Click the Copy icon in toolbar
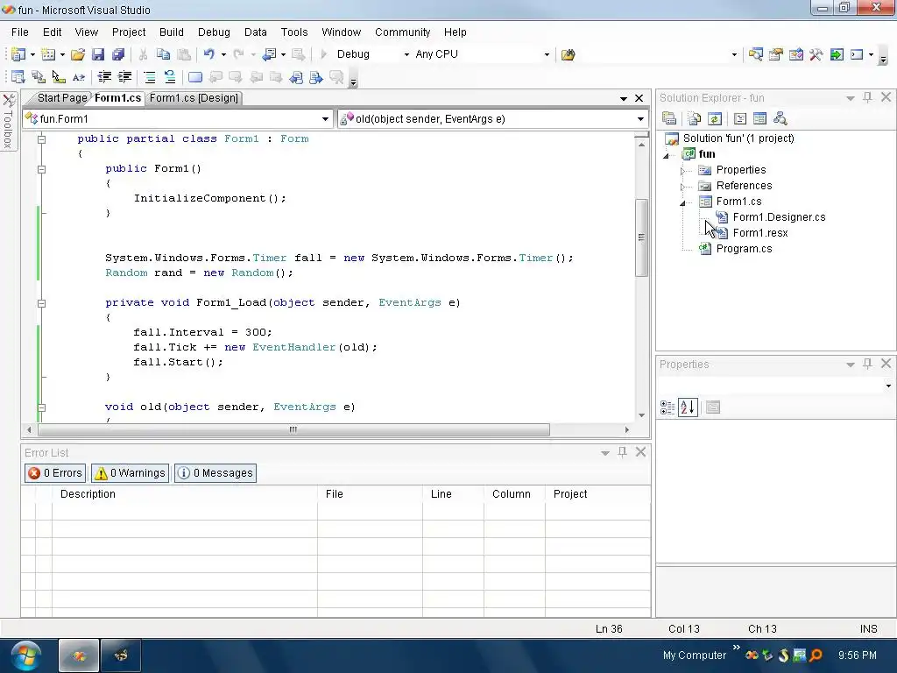 click(x=164, y=54)
